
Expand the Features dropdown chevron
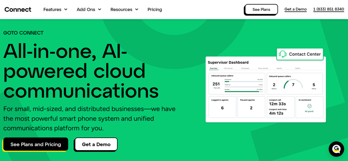pyautogui.click(x=66, y=10)
